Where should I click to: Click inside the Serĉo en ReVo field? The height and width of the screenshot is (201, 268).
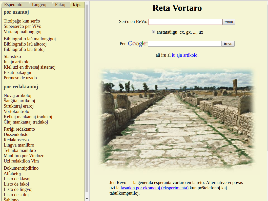click(x=185, y=22)
